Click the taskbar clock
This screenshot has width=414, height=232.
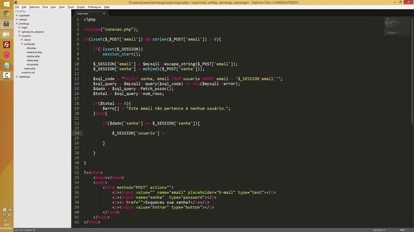coord(6,226)
